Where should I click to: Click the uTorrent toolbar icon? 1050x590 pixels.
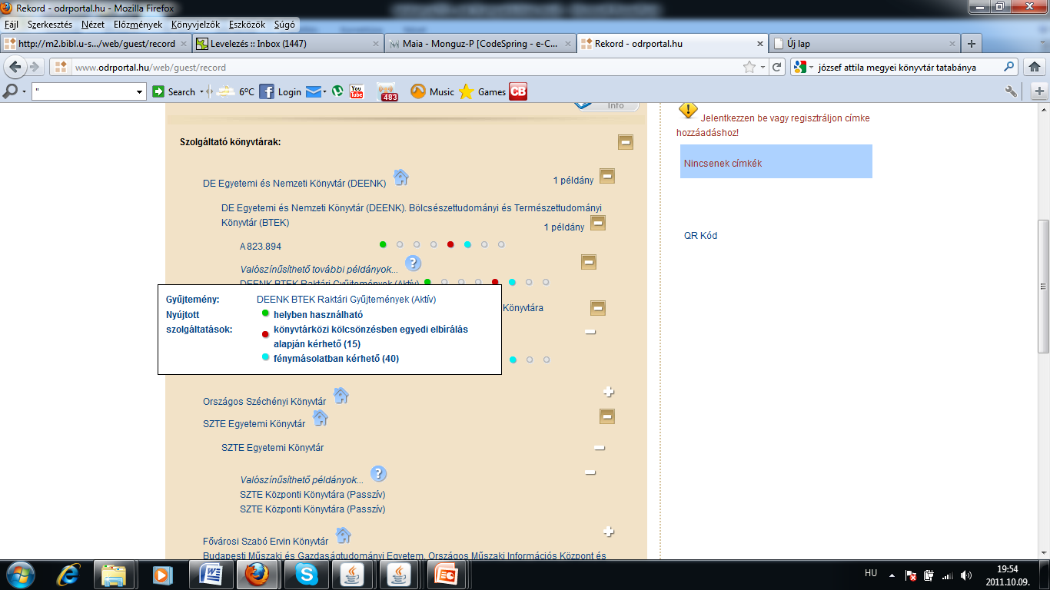coord(336,91)
